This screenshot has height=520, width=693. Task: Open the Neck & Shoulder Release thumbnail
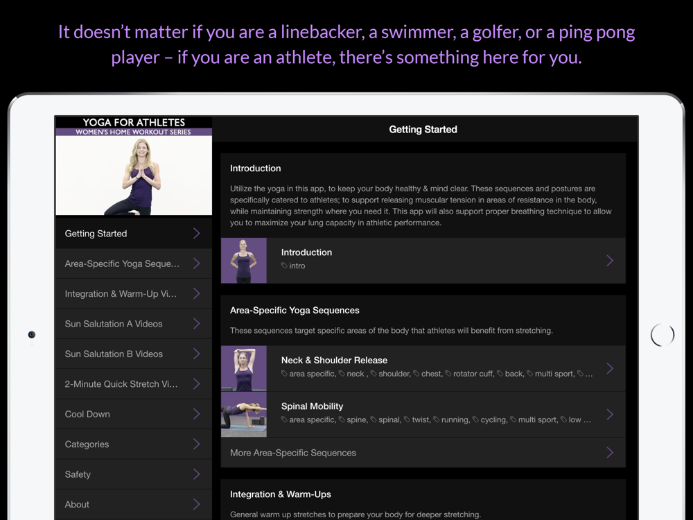244,368
